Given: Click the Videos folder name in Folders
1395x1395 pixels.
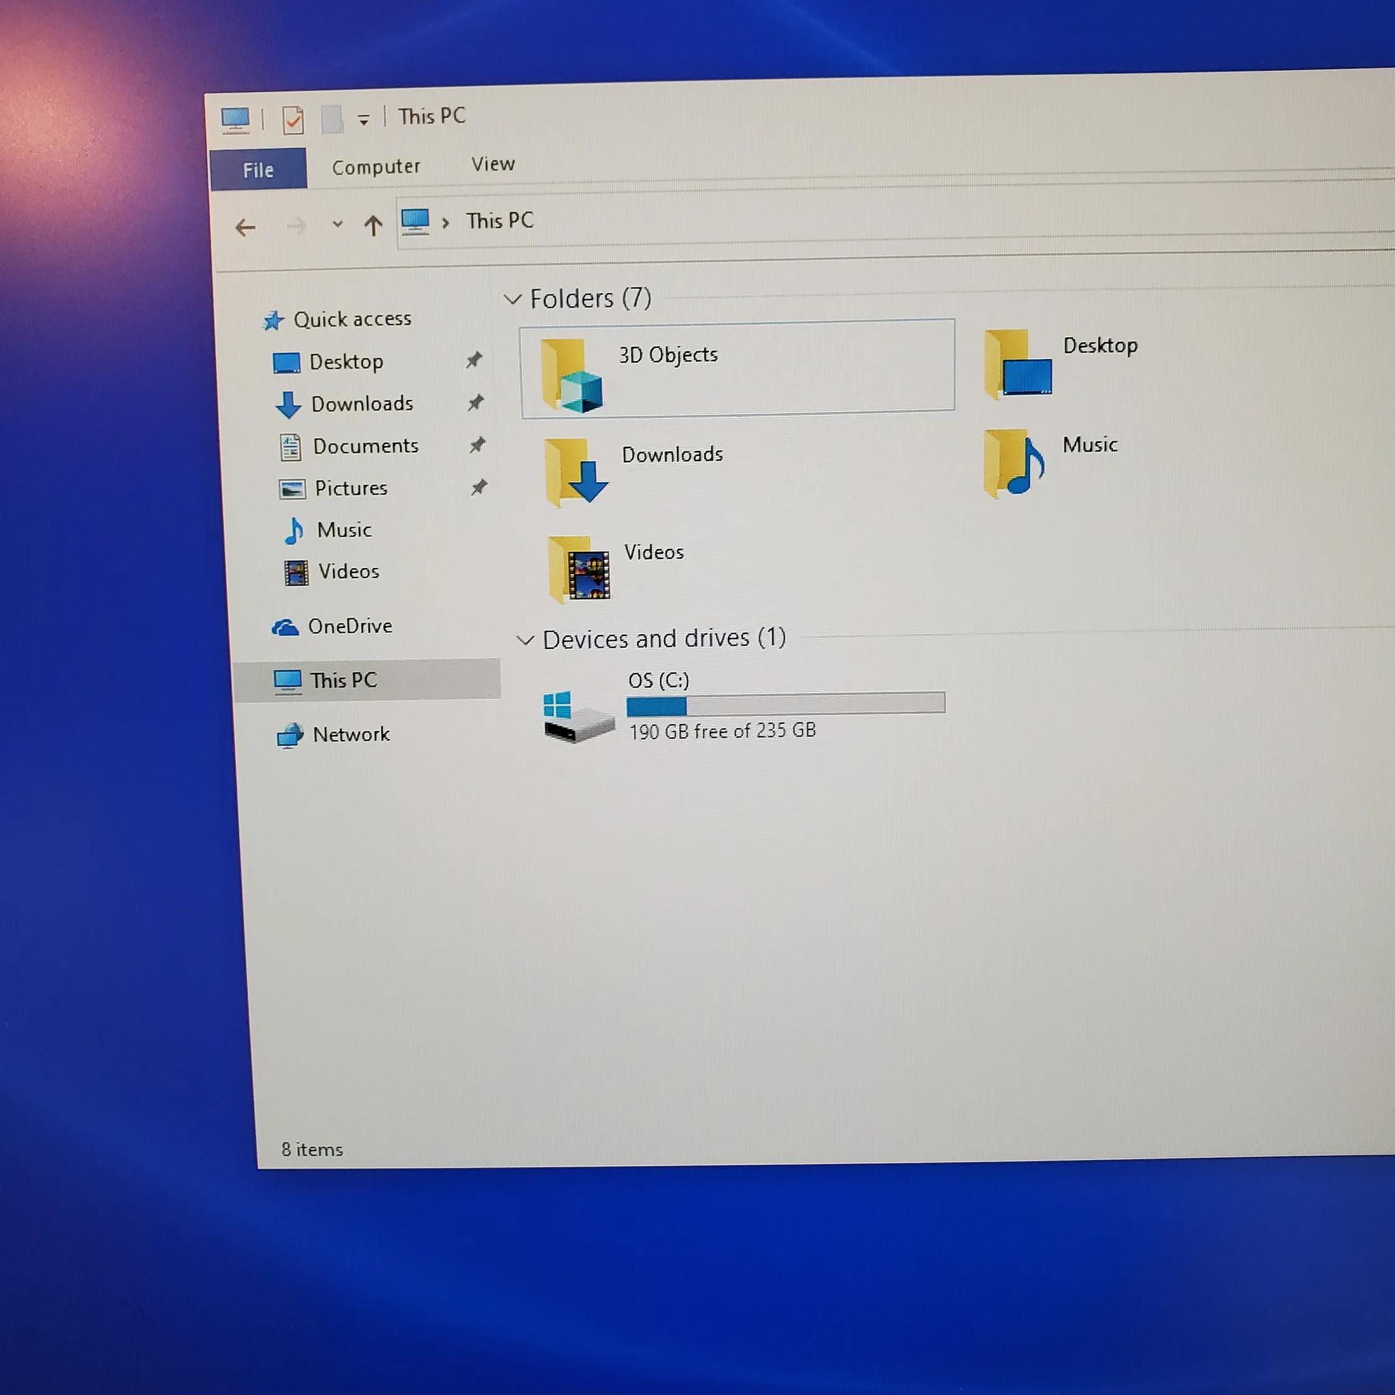Looking at the screenshot, I should click(654, 552).
